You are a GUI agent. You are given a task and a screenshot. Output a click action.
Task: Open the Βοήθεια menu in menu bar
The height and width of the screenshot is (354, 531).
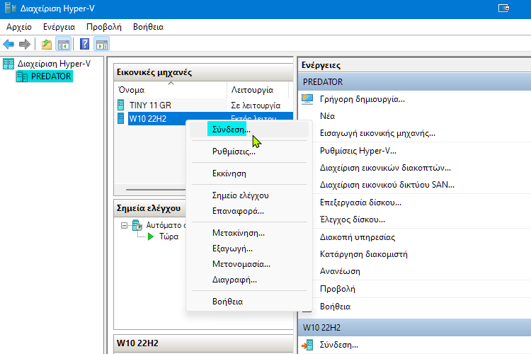(149, 27)
